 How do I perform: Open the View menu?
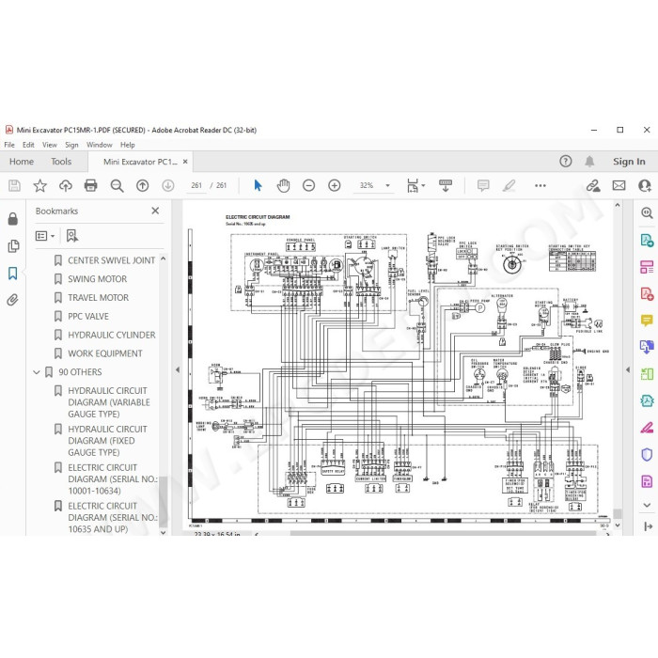[50, 145]
